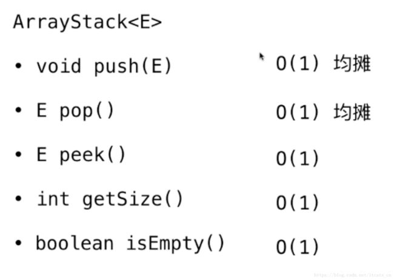The width and height of the screenshot is (394, 280).
Task: Click the bullet beside E pop()
Action: (x=18, y=110)
